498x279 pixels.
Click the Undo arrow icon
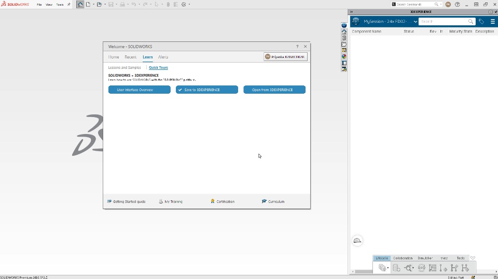click(x=134, y=5)
